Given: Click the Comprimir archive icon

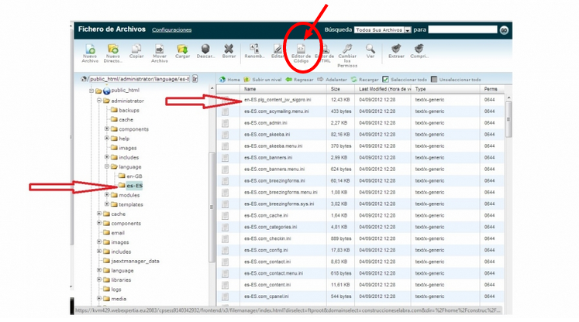Looking at the screenshot, I should pos(419,49).
